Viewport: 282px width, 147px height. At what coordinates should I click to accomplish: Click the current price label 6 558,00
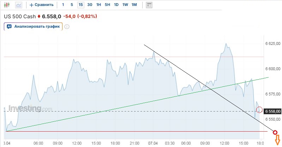[x=273, y=111]
